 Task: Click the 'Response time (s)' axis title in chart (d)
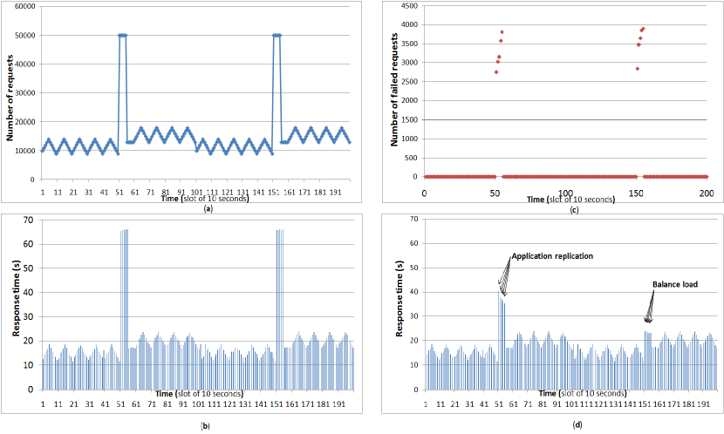[400, 298]
